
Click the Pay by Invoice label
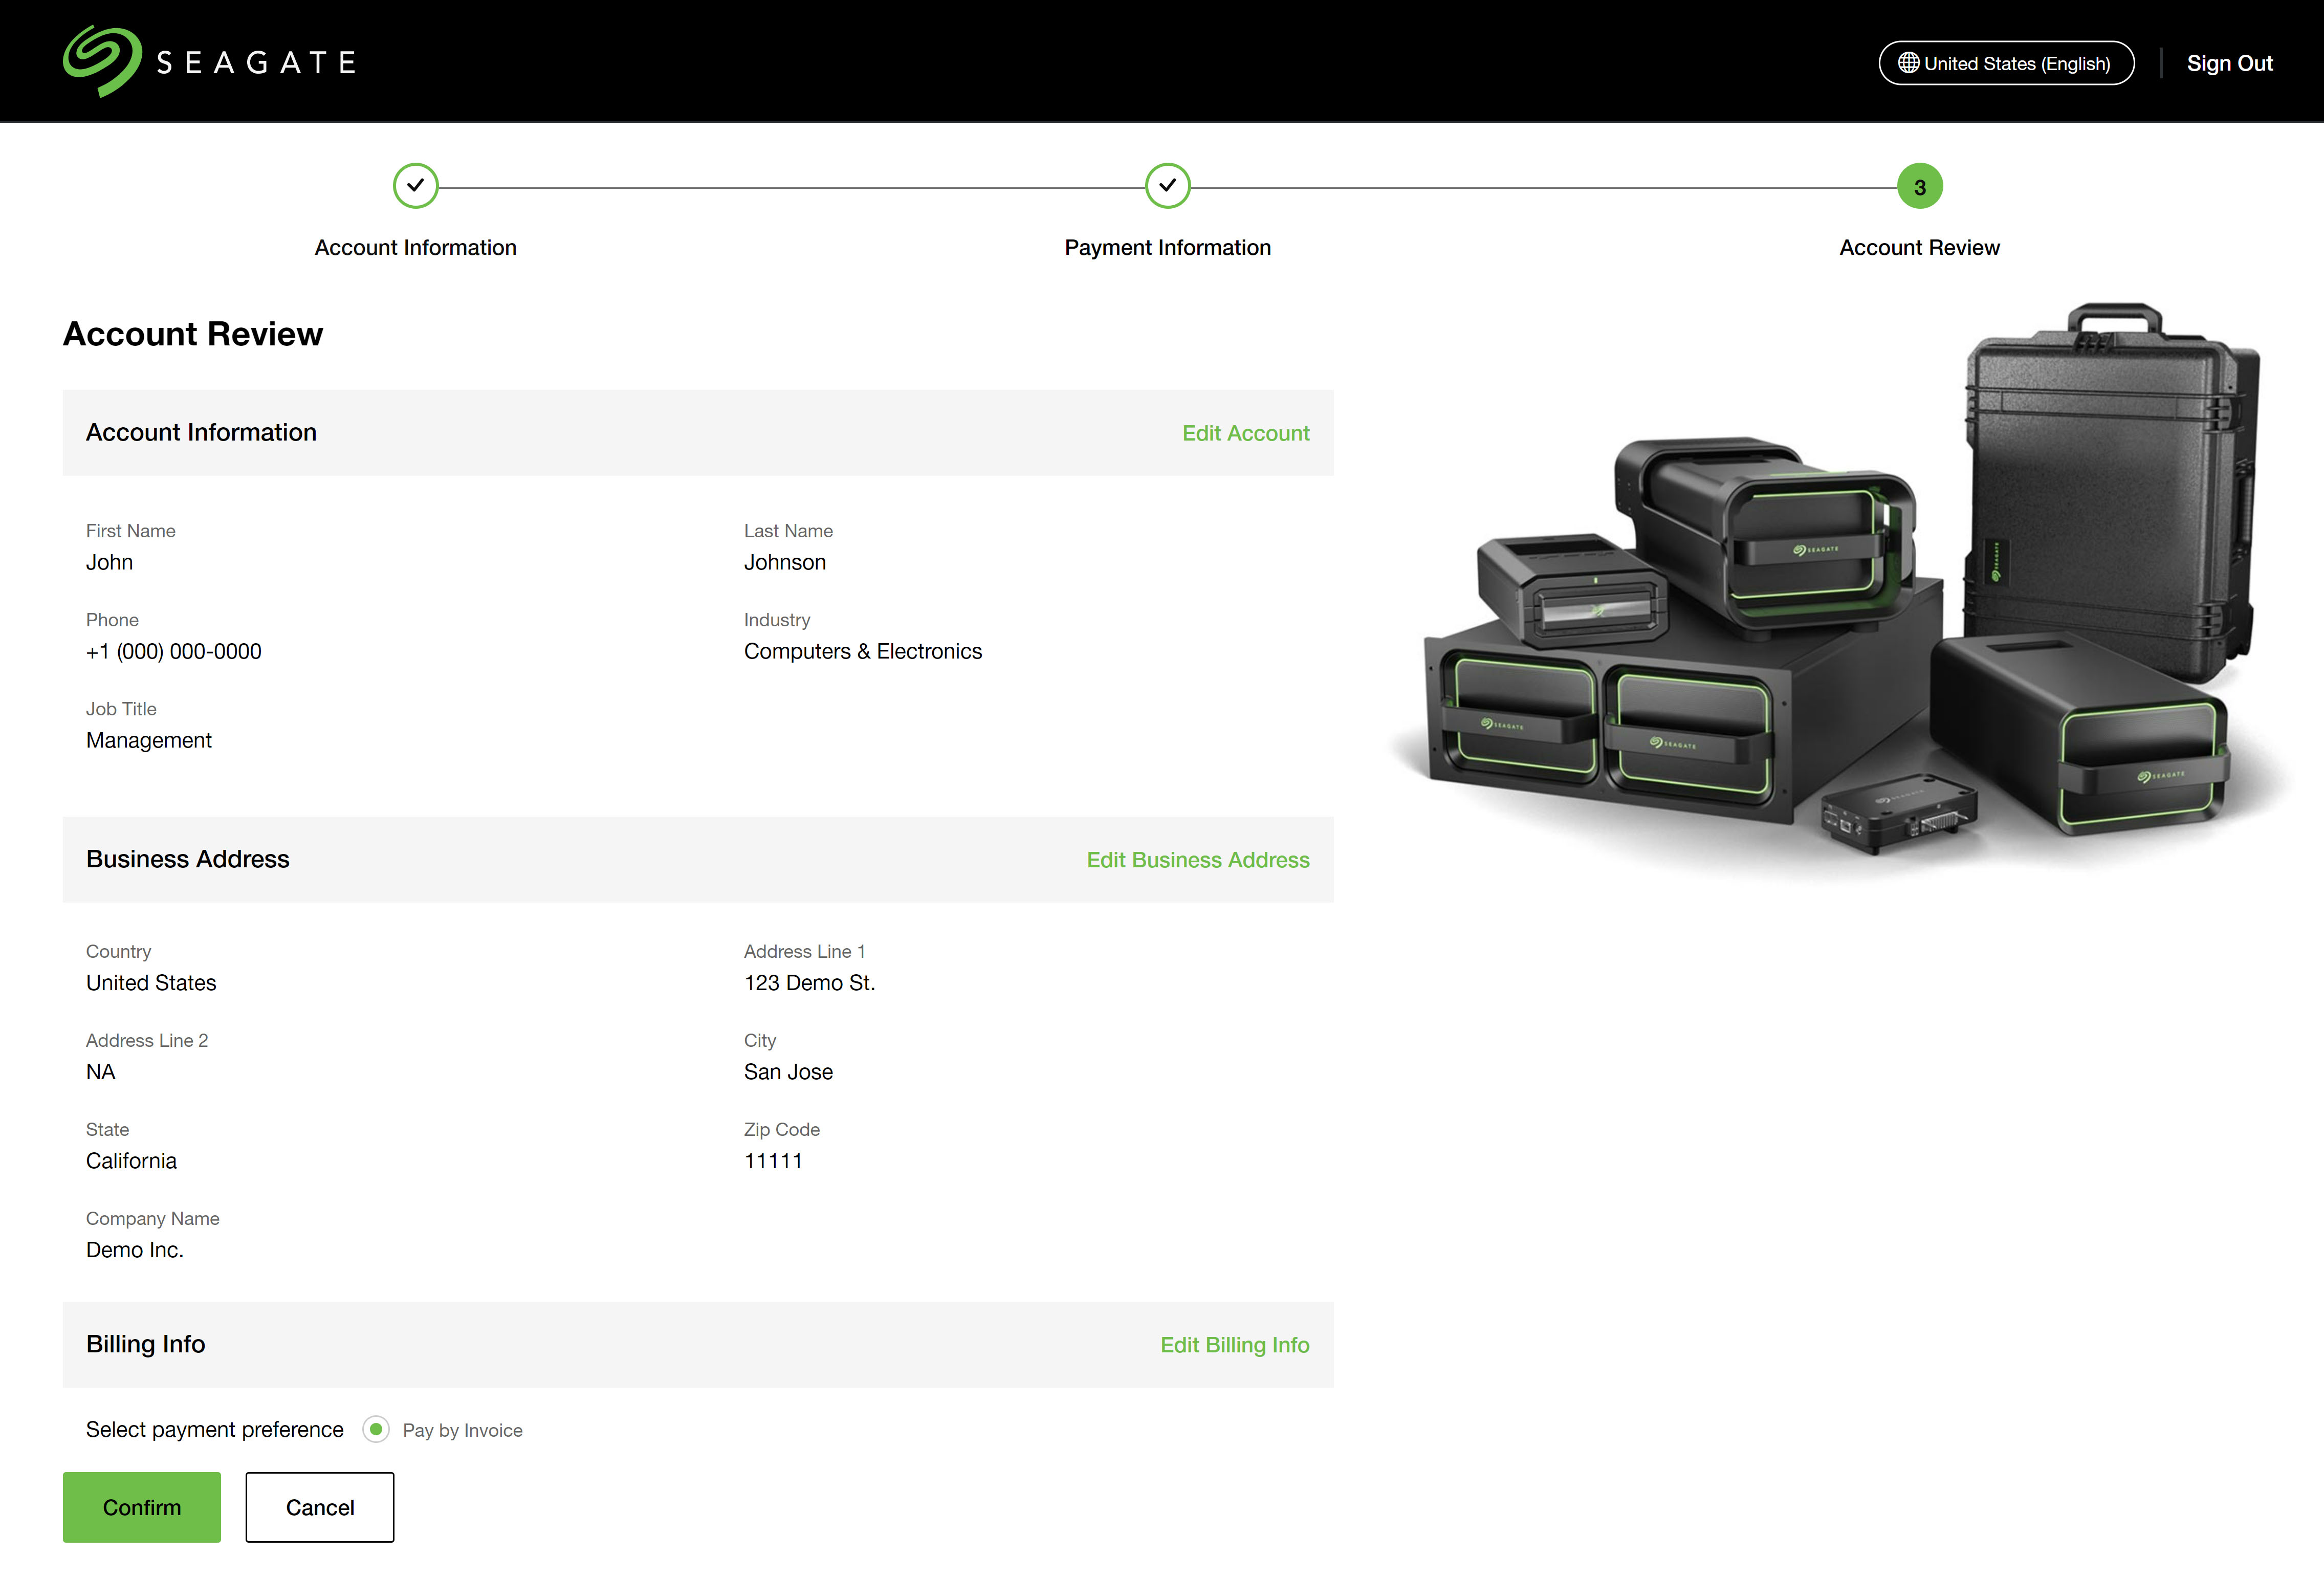pos(462,1430)
